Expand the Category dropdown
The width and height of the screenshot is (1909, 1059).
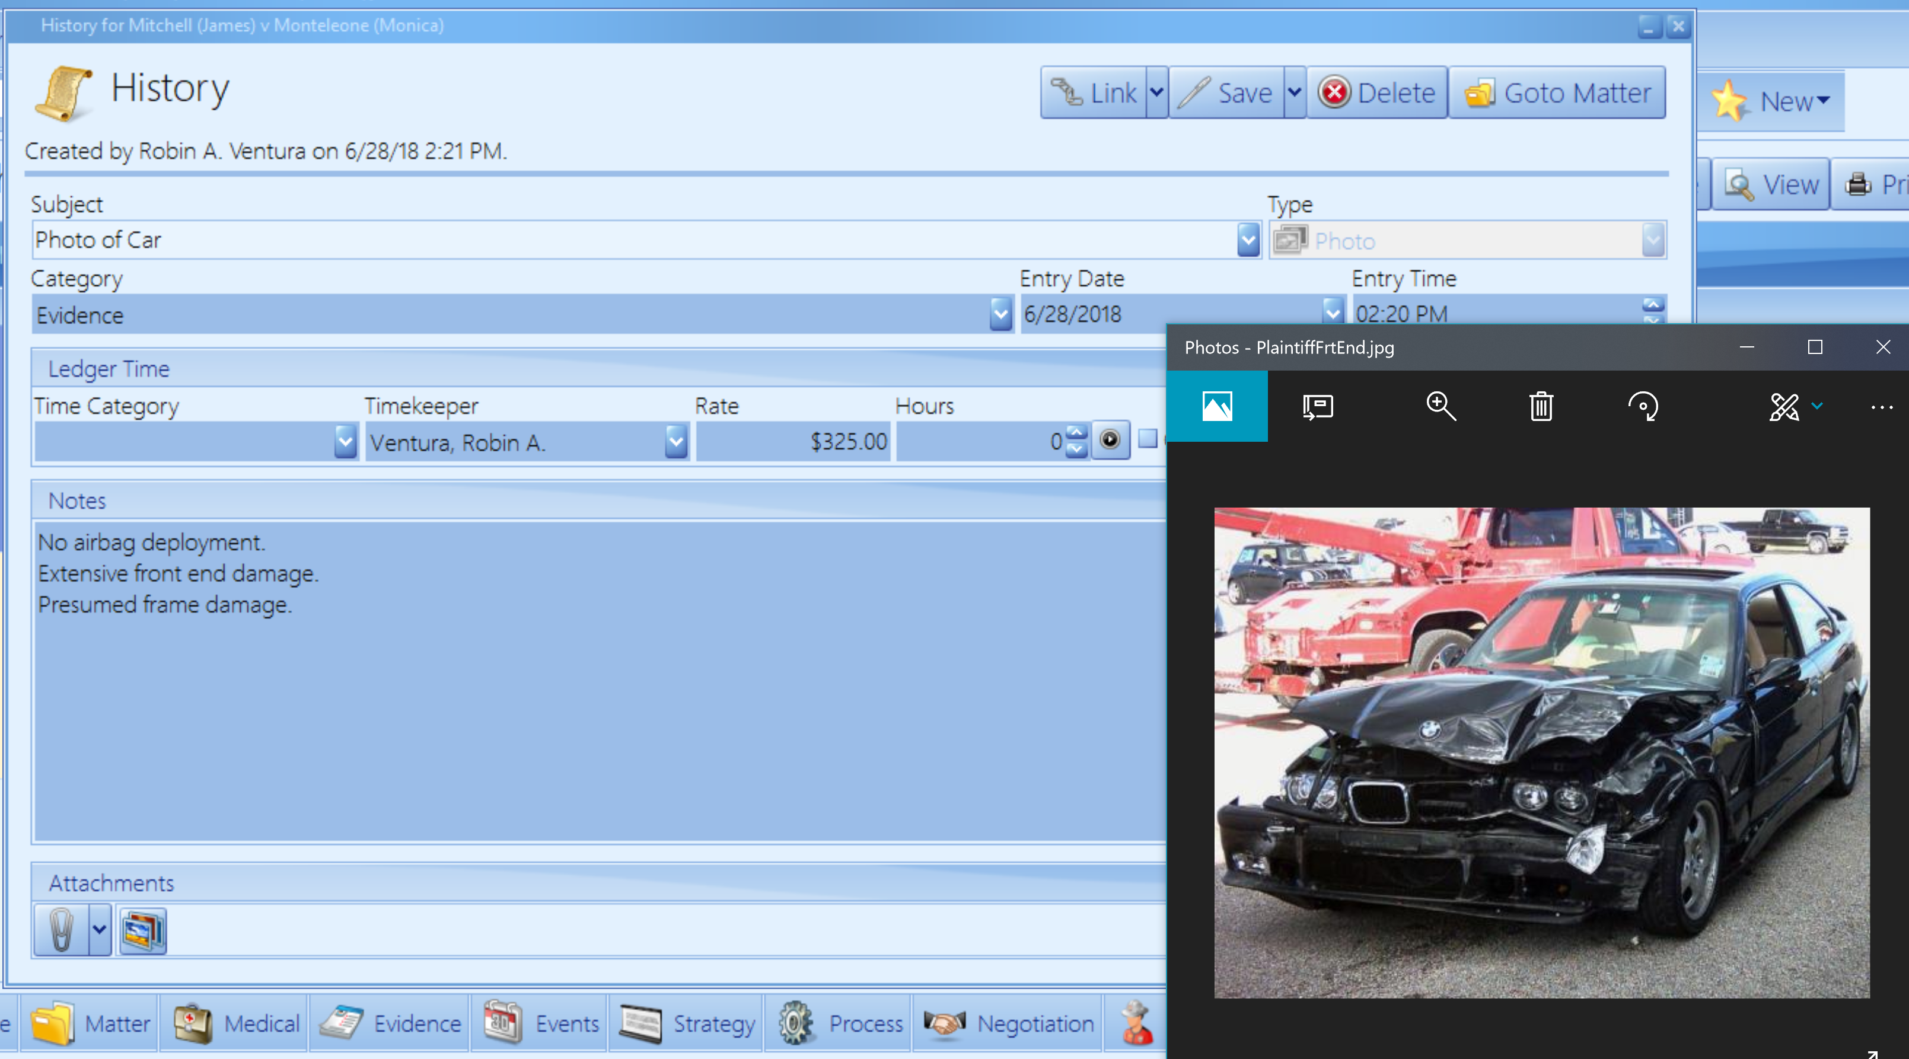[x=997, y=313]
